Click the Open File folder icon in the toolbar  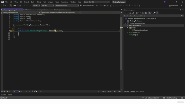tap(15, 5)
